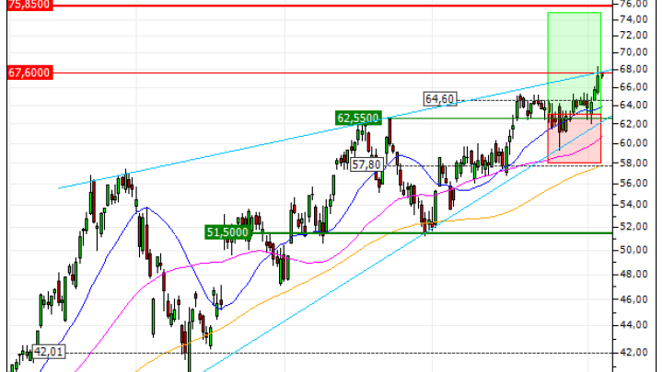Click the 52,00 axis price tick

634,227
